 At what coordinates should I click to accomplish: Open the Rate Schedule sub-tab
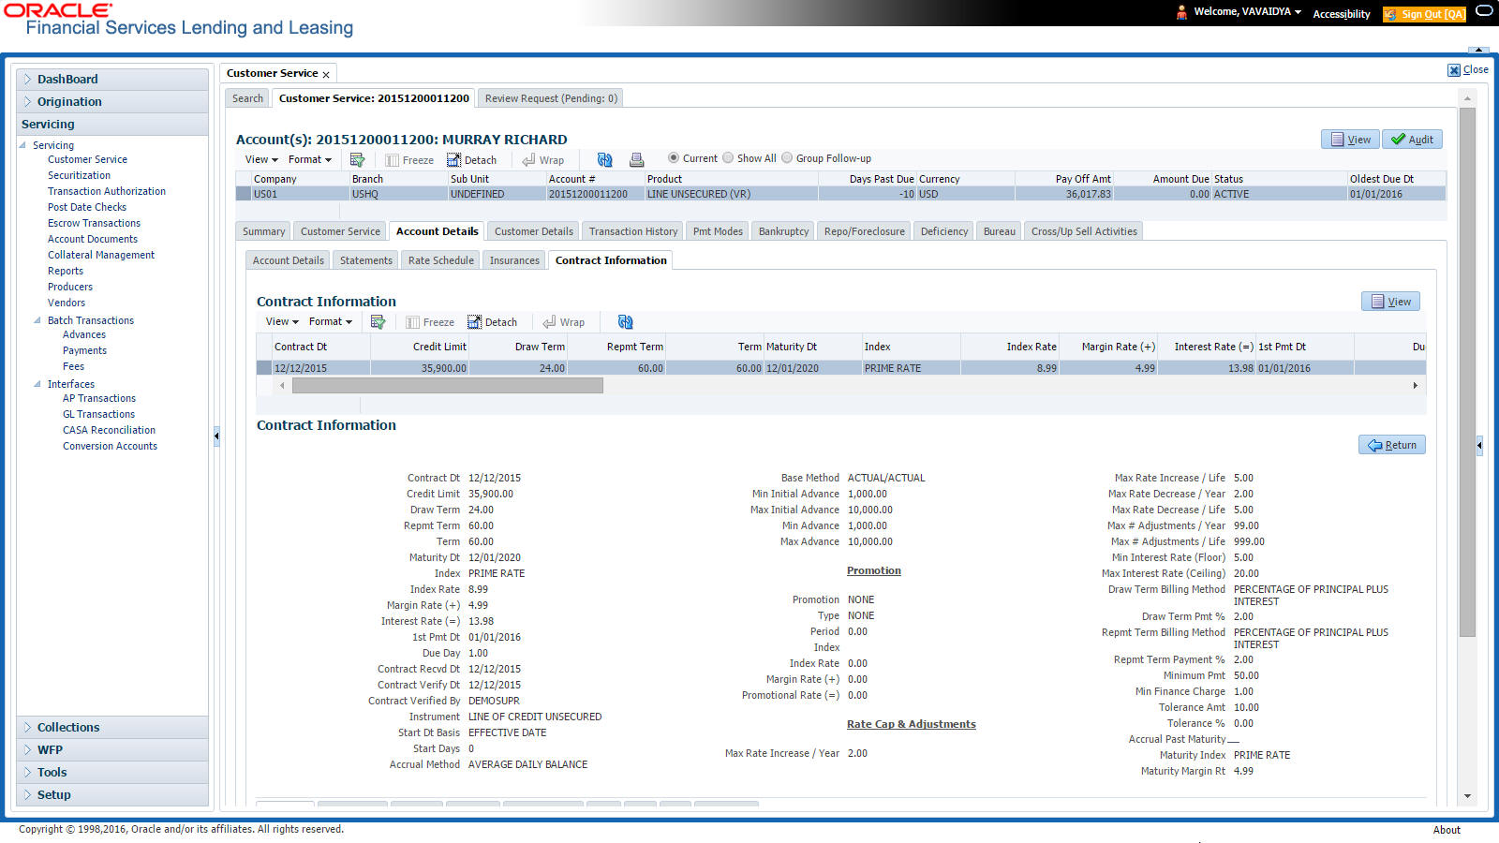pyautogui.click(x=440, y=260)
